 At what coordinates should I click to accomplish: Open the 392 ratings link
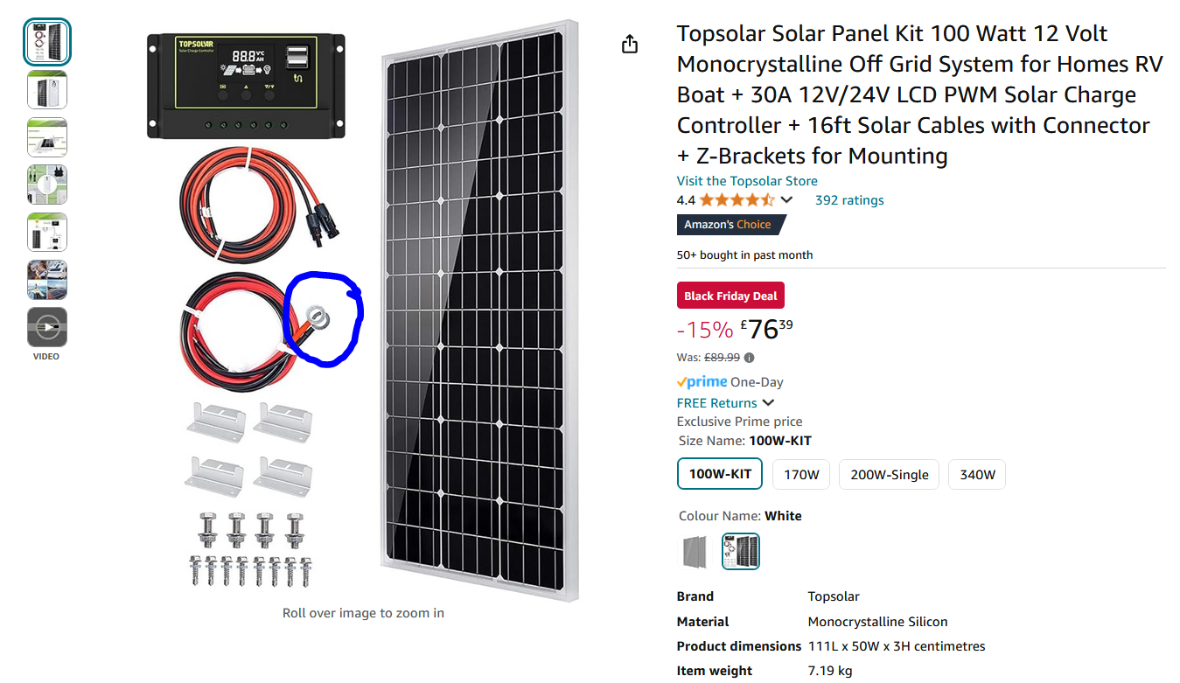(x=849, y=200)
